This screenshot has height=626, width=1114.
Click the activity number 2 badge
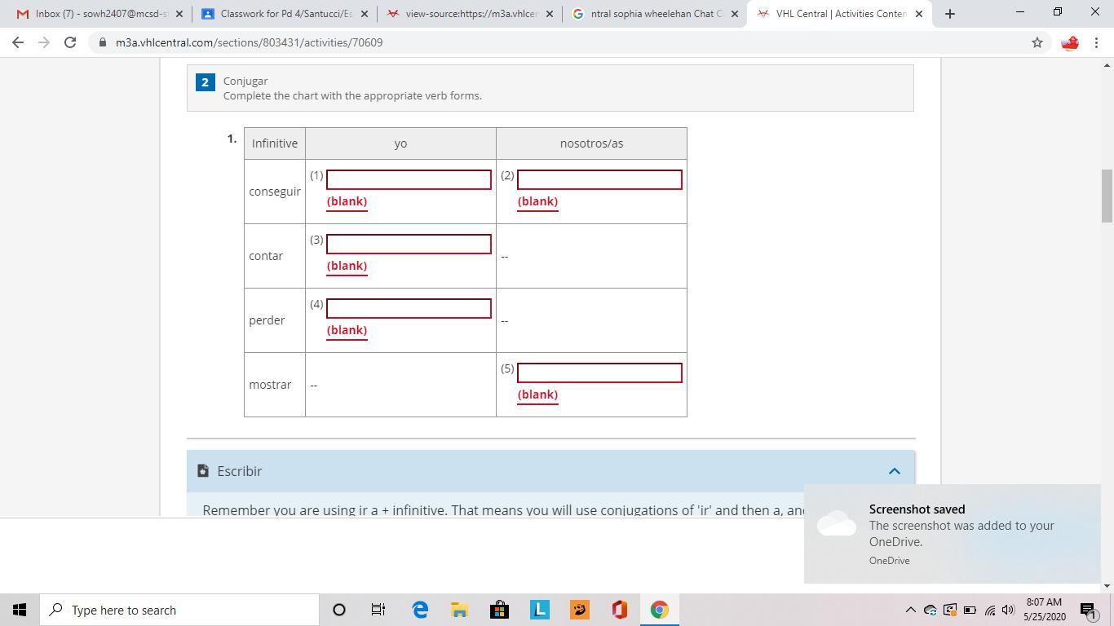(205, 82)
